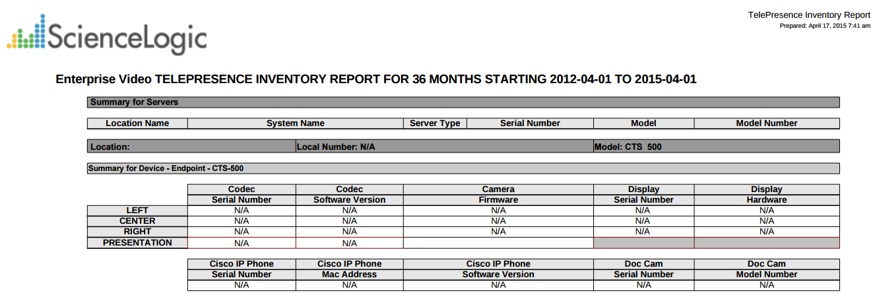Click the Location Name column header

(x=137, y=123)
